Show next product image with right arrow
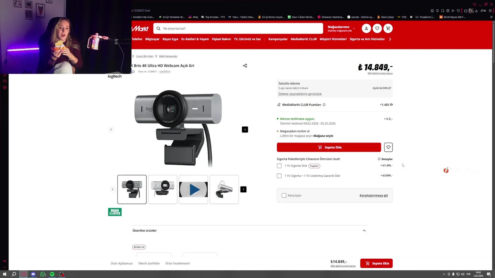The width and height of the screenshot is (495, 278). [x=245, y=129]
